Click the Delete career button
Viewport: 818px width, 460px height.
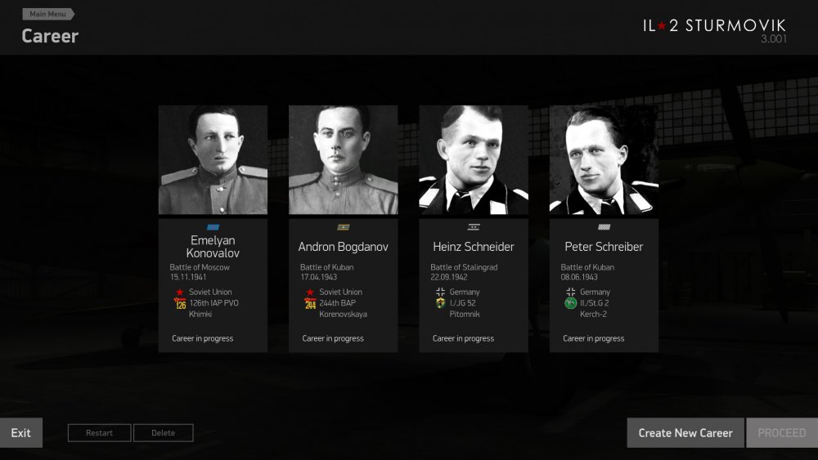point(164,433)
